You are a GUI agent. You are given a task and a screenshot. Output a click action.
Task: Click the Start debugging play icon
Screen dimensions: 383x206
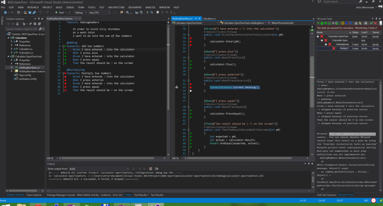coord(57,12)
